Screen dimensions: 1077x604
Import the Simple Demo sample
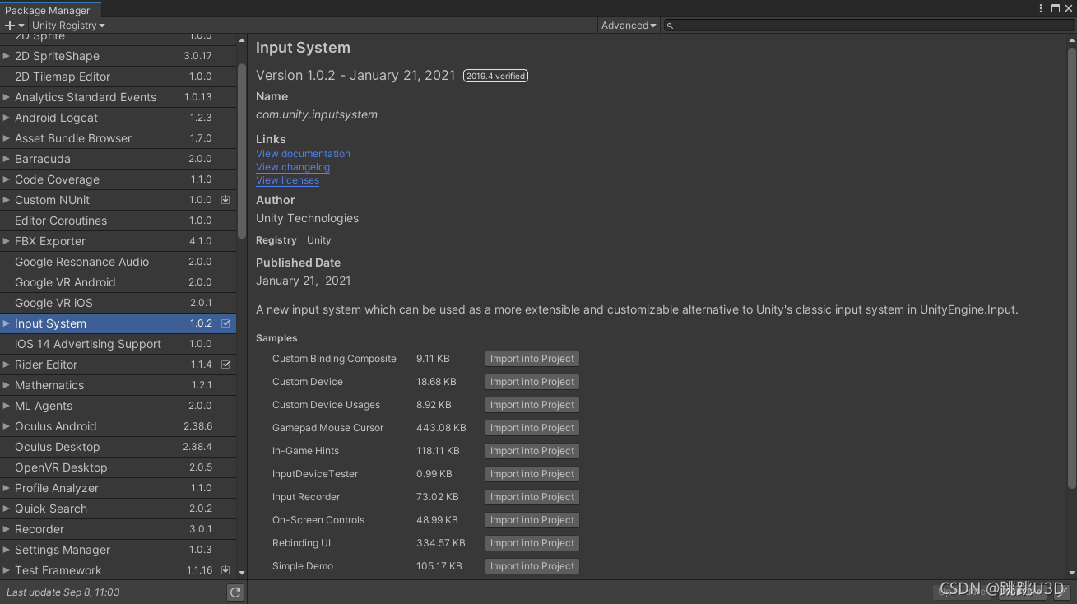click(532, 566)
